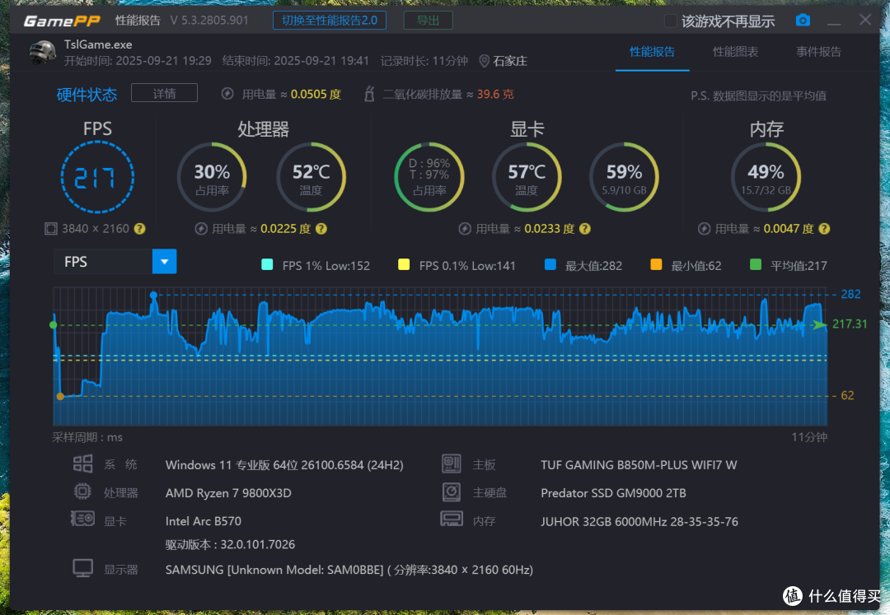Click the resolution icon beside 3840 x 2160
Viewport: 890px width, 615px height.
(x=51, y=228)
